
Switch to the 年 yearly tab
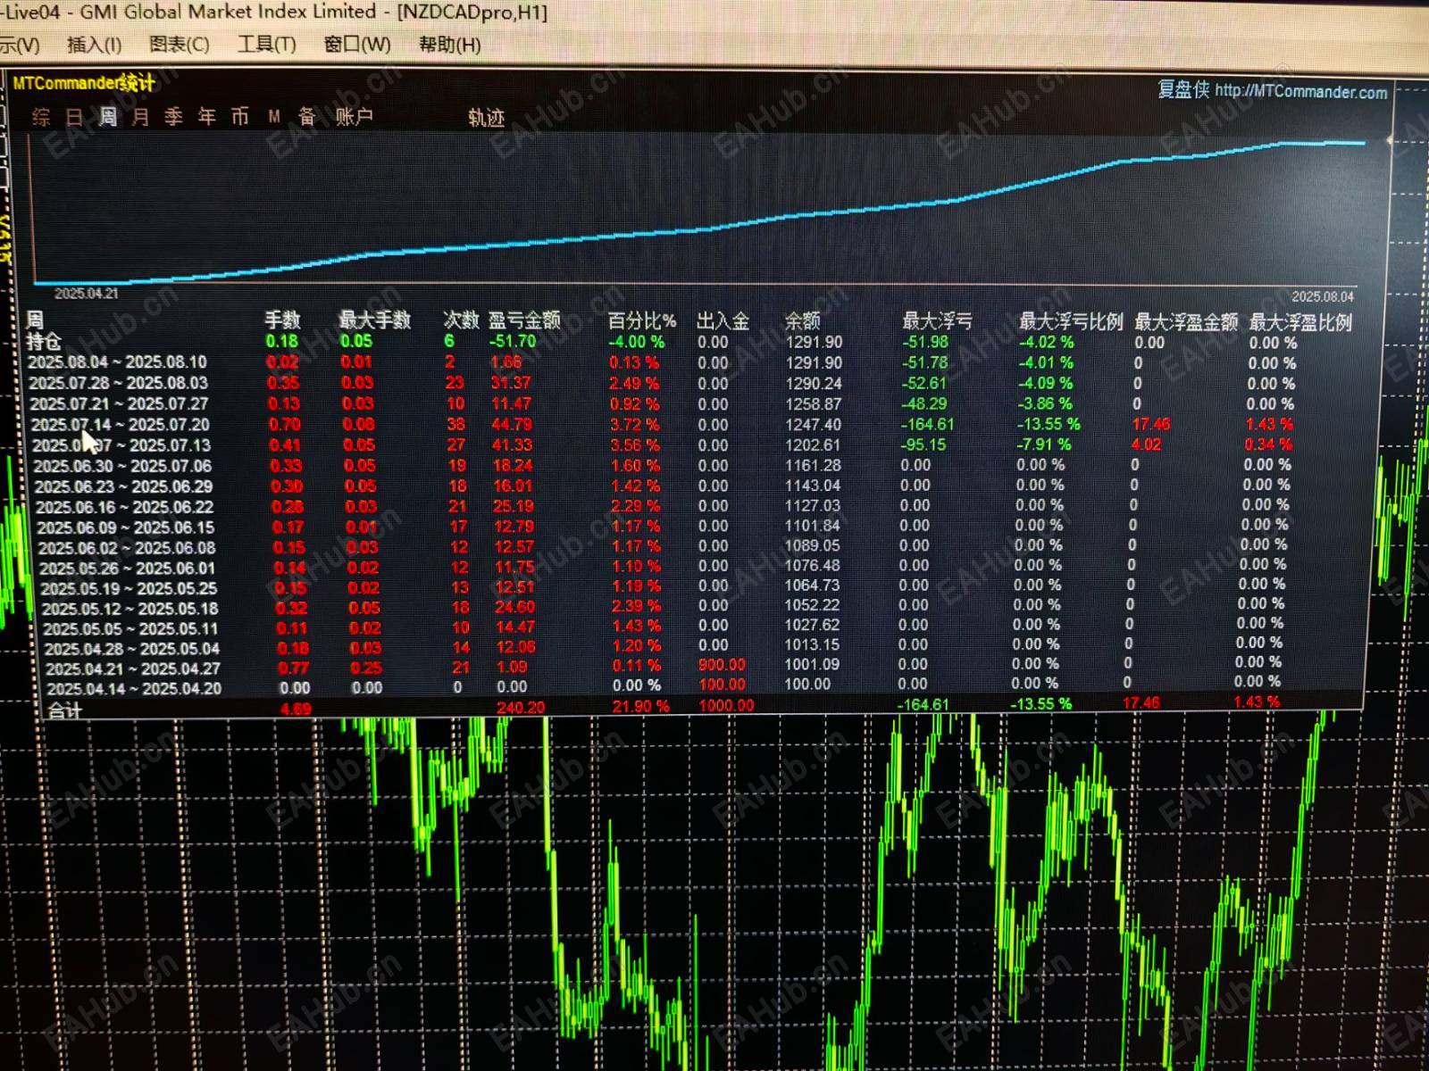[x=206, y=117]
